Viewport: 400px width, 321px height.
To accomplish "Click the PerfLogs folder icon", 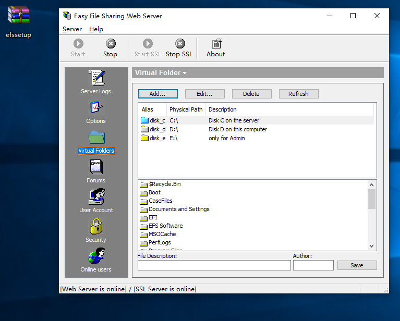I will tap(143, 243).
